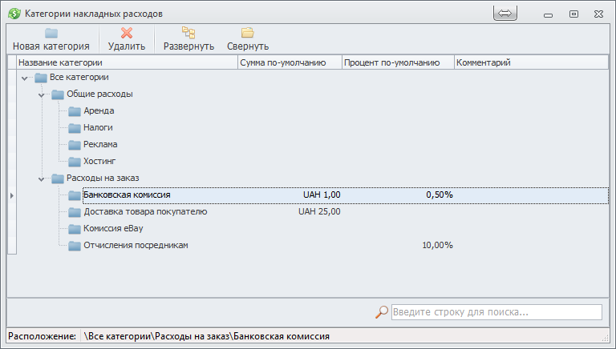Click the folder icon beside Комиссия eBay
This screenshot has width=616, height=349.
[75, 228]
